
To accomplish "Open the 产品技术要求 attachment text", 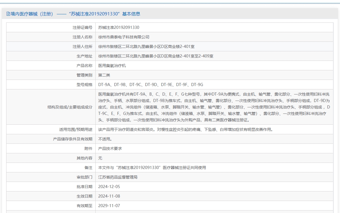I will [110, 149].
